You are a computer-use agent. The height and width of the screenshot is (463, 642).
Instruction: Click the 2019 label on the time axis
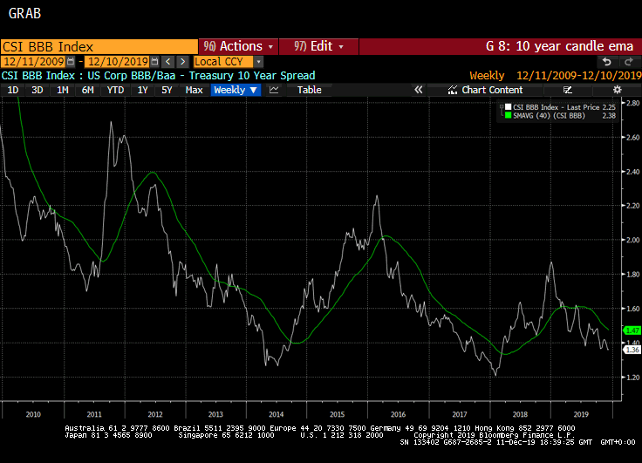[x=581, y=414]
